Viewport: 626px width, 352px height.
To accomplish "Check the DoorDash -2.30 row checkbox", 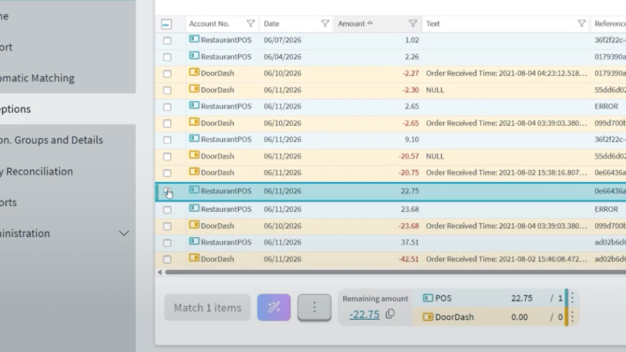I will (x=167, y=90).
